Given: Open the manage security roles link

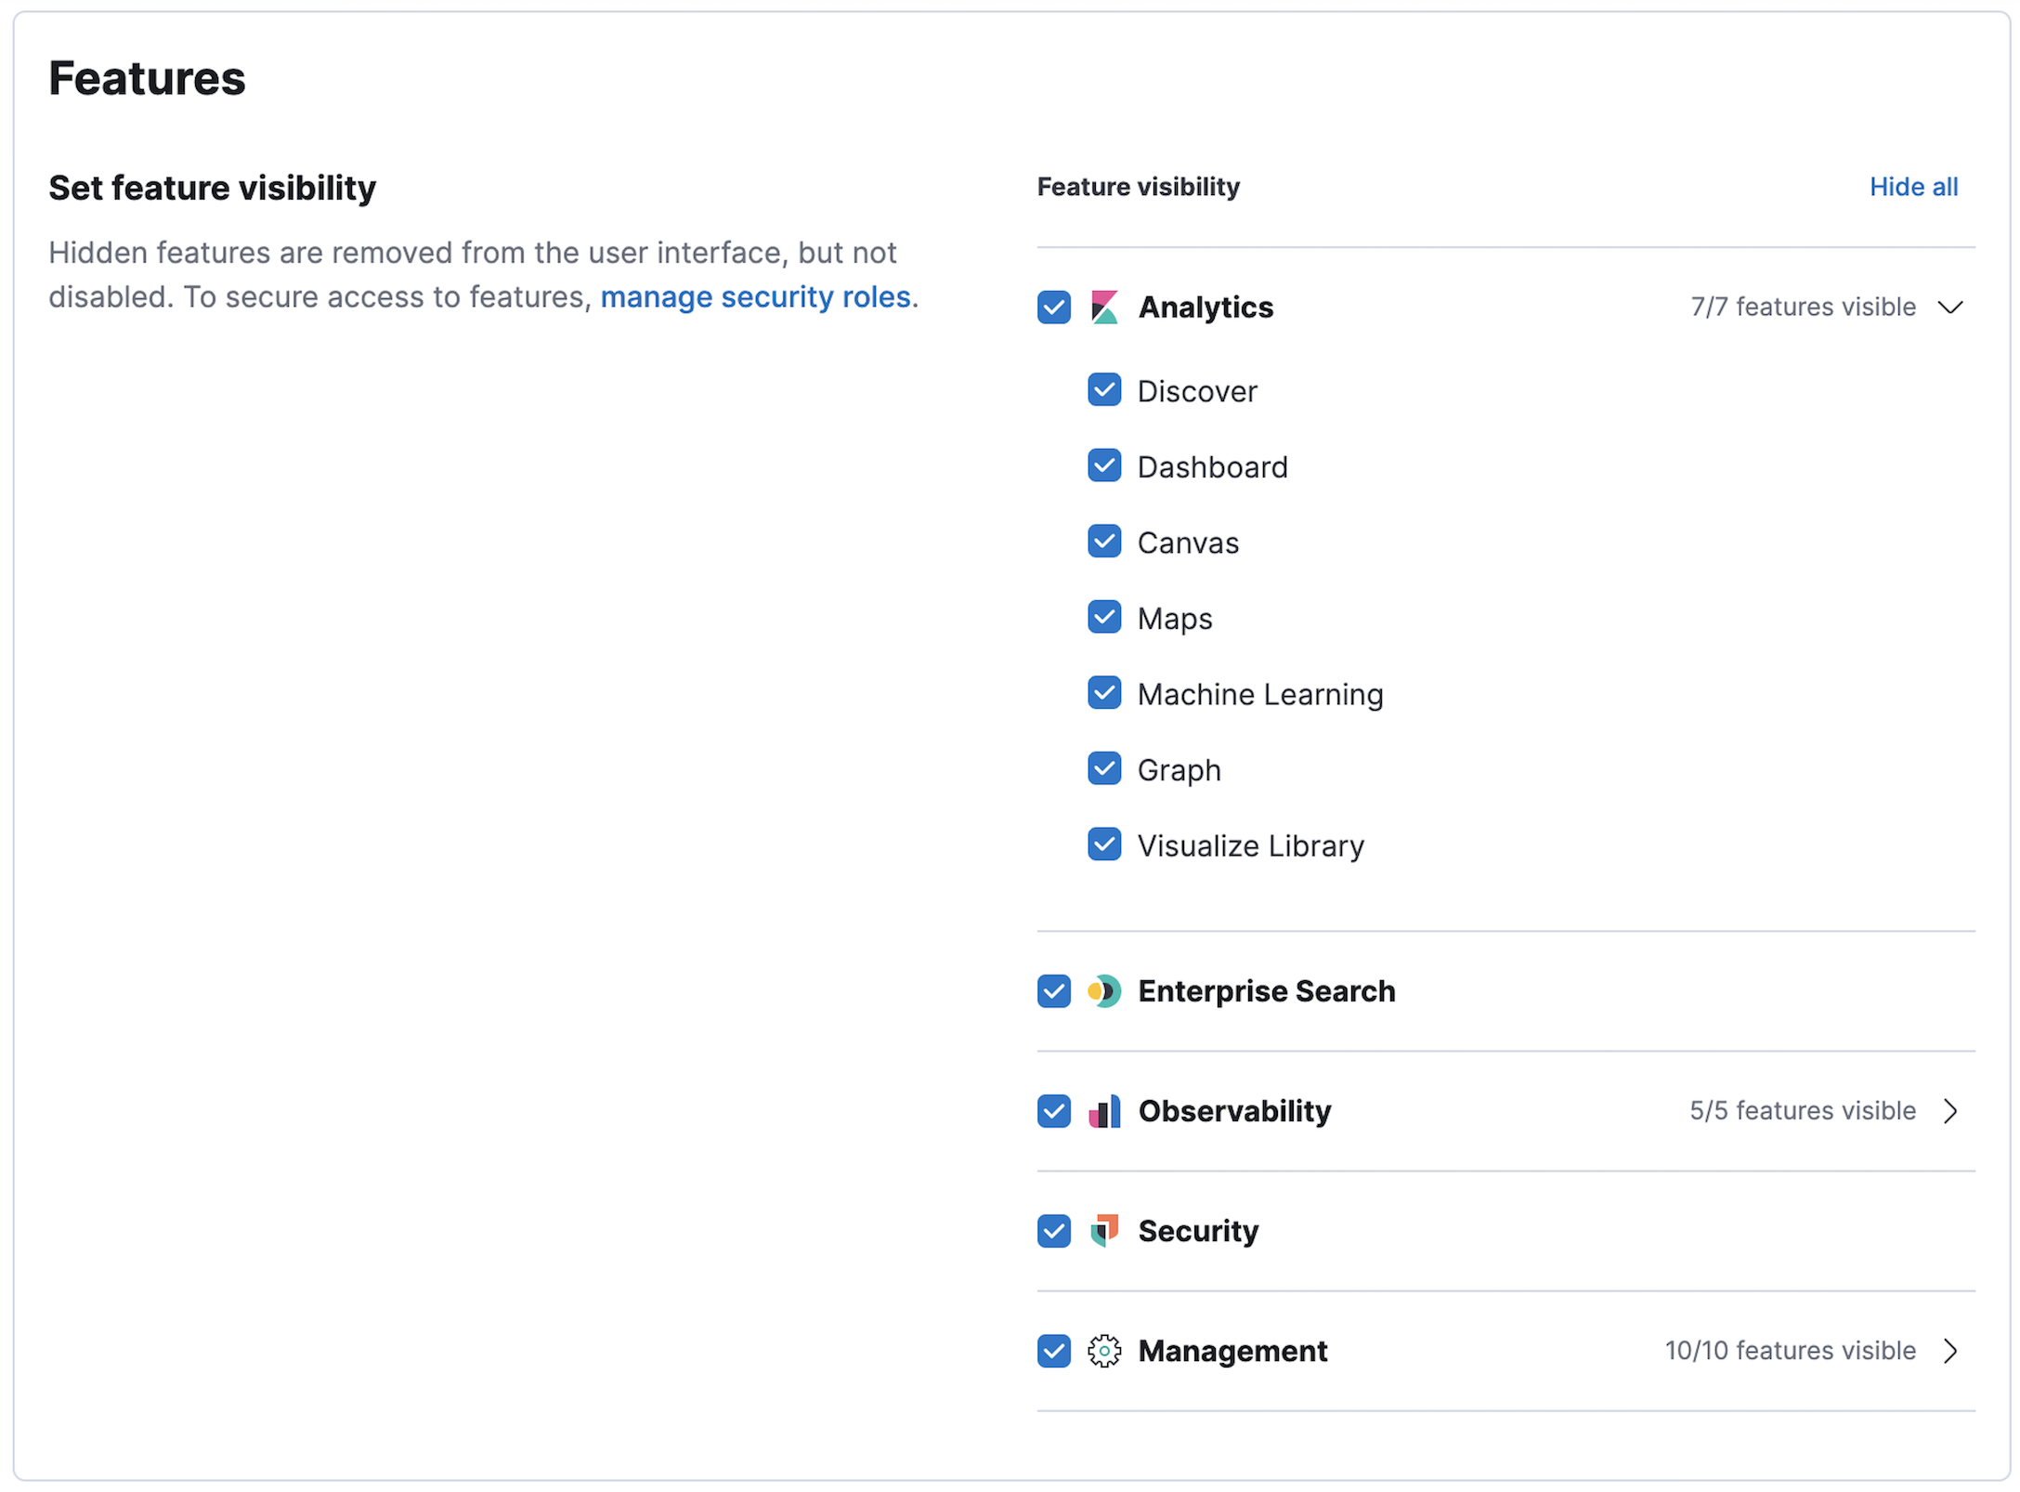Looking at the screenshot, I should [757, 296].
